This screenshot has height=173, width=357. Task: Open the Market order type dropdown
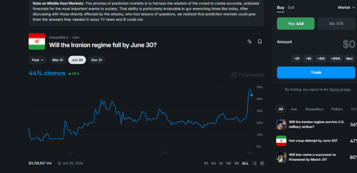(x=346, y=7)
